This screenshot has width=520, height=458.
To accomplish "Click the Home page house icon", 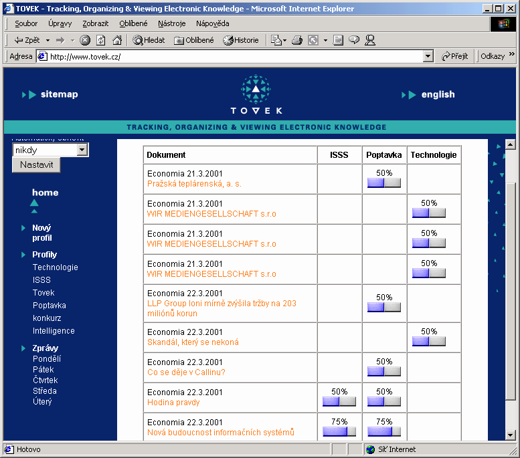I will [x=116, y=40].
